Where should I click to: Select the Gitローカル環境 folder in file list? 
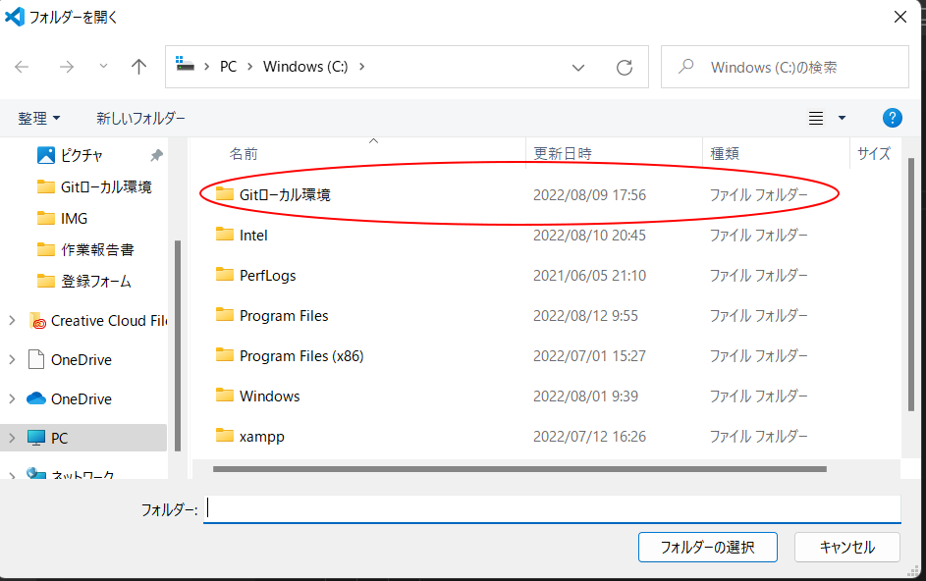tap(285, 194)
